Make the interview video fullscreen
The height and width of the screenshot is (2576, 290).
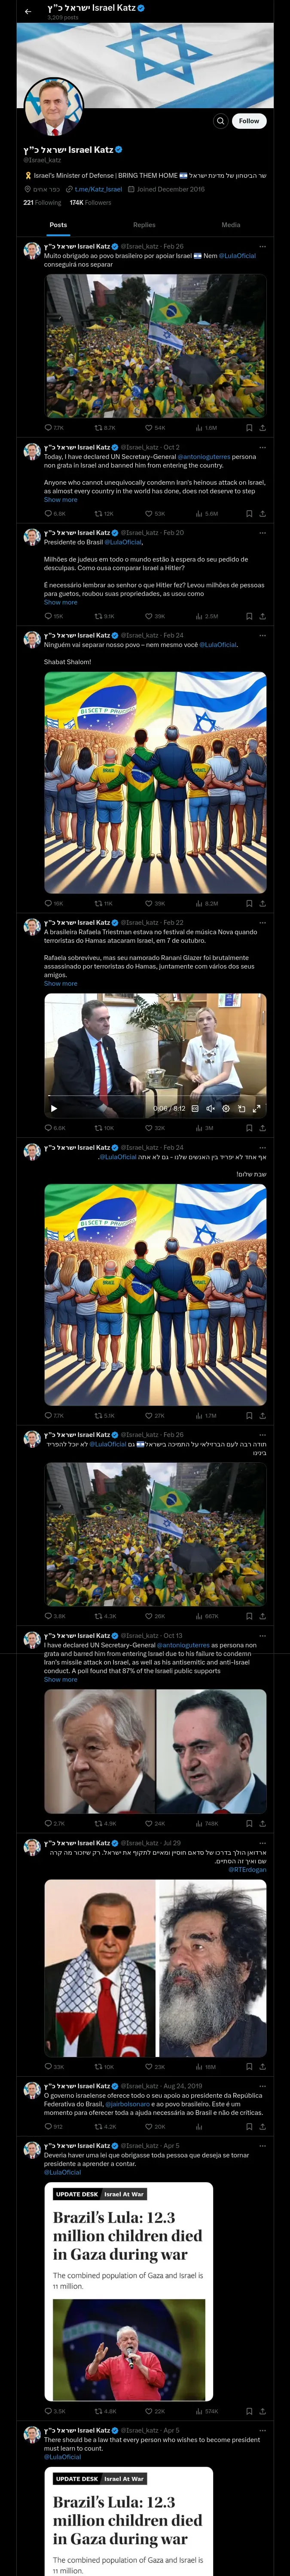257,1108
